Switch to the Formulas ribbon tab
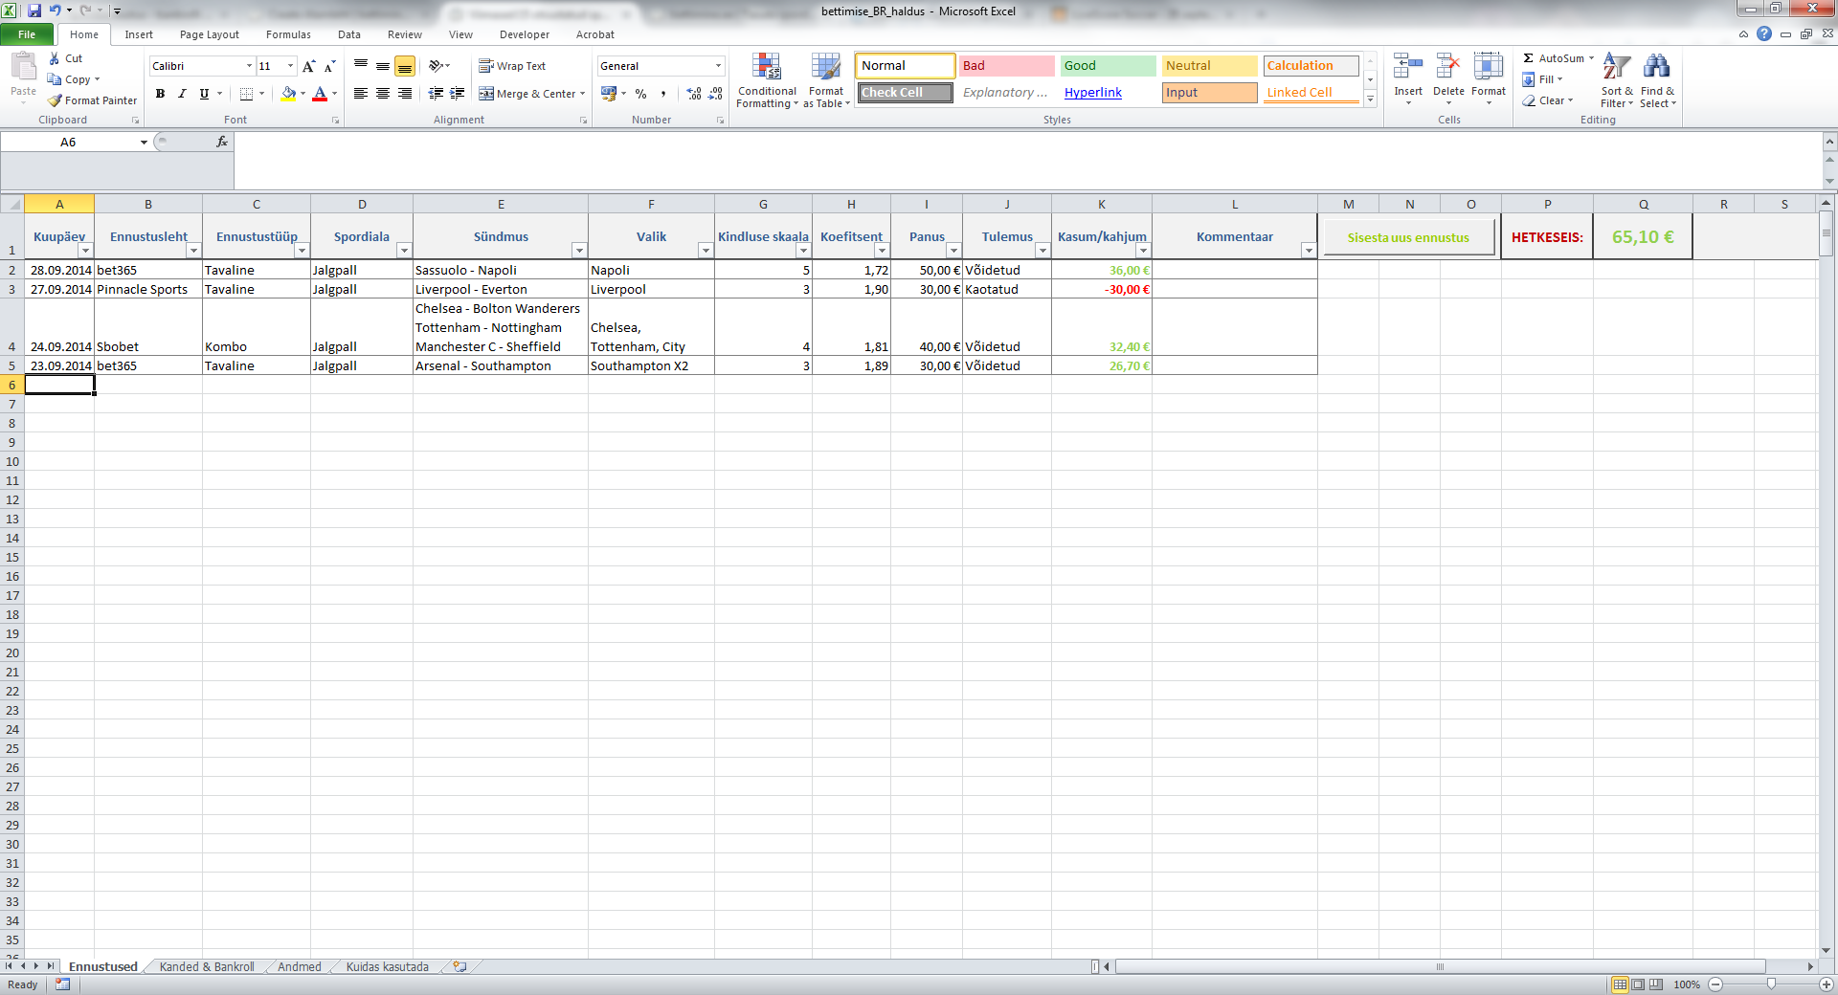This screenshot has height=995, width=1838. (288, 34)
